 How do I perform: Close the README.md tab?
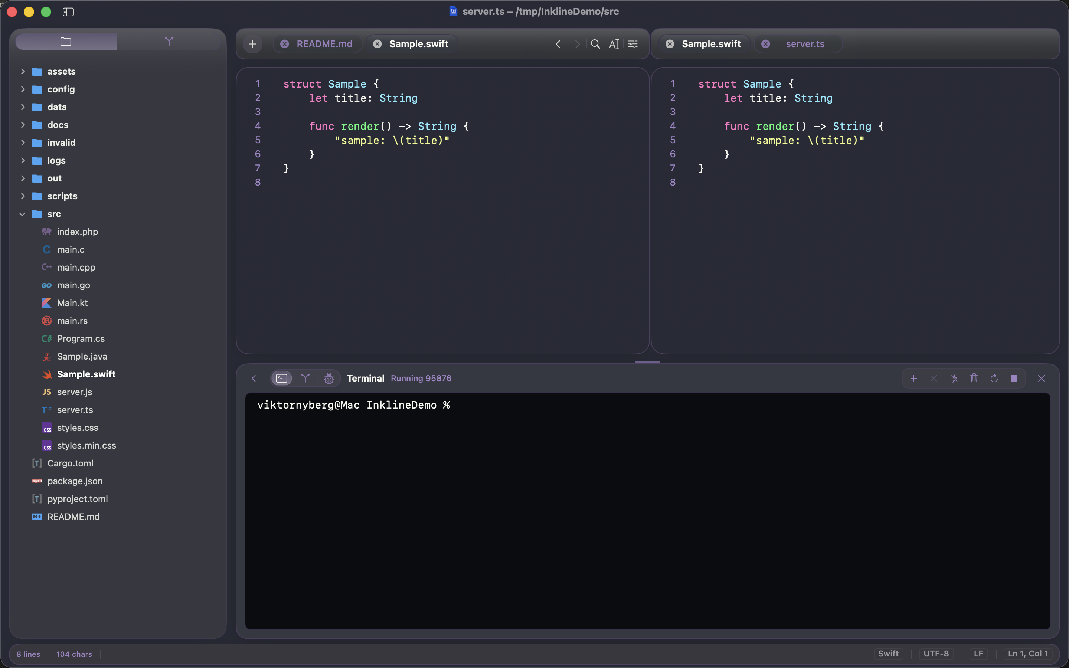click(285, 44)
